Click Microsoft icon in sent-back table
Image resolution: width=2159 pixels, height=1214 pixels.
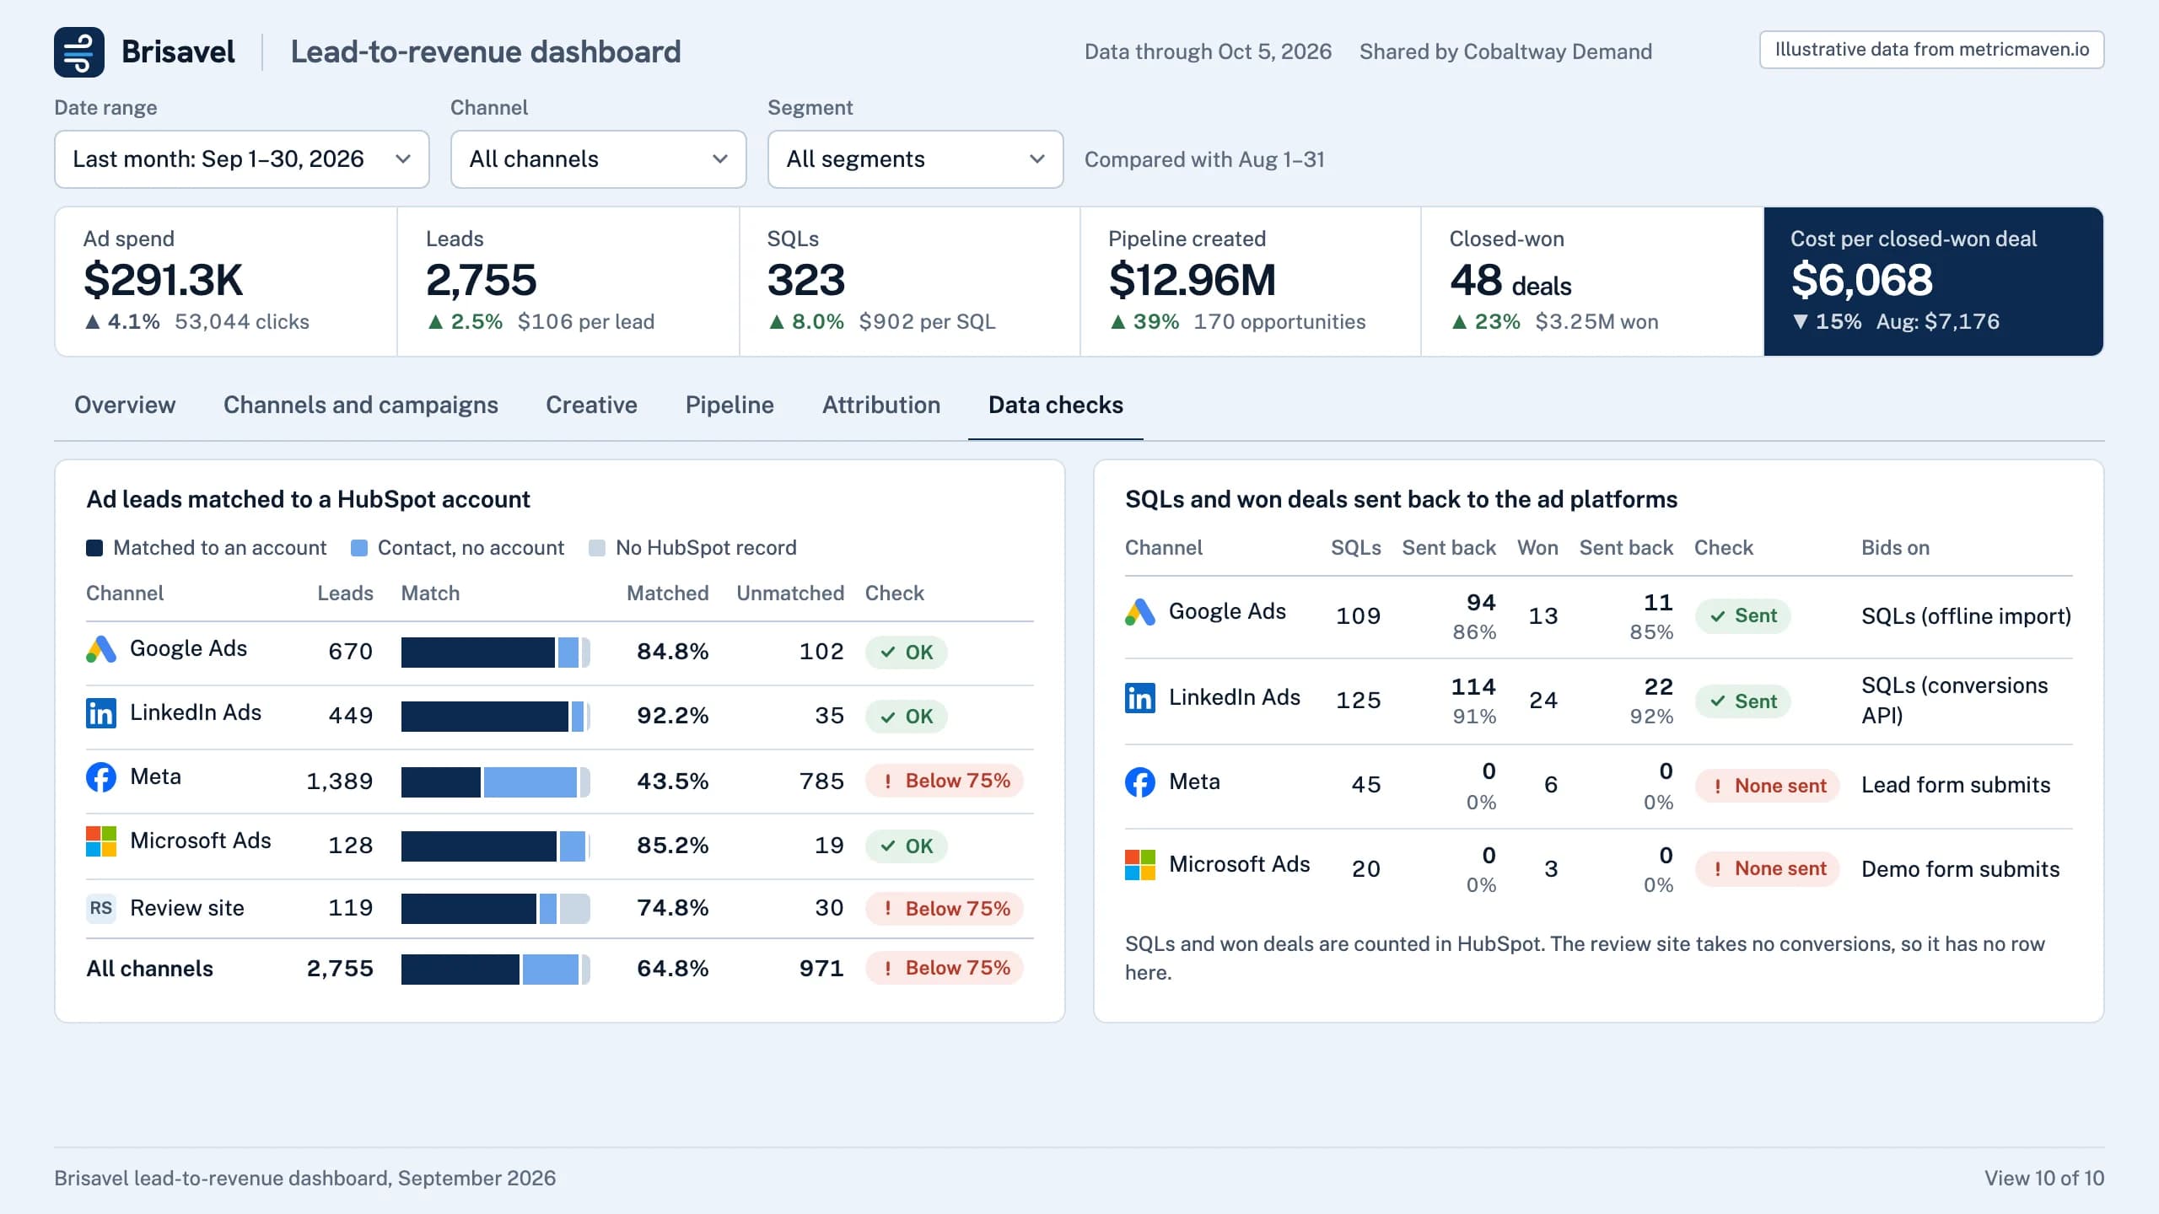pyautogui.click(x=1140, y=865)
